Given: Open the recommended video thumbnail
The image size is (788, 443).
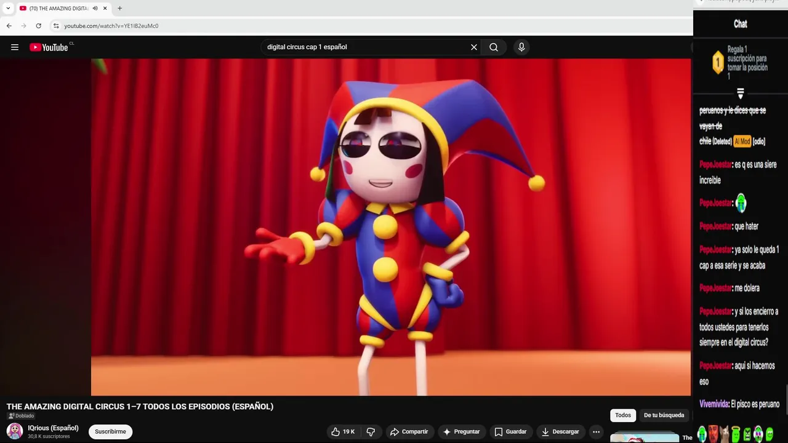Looking at the screenshot, I should coord(645,437).
